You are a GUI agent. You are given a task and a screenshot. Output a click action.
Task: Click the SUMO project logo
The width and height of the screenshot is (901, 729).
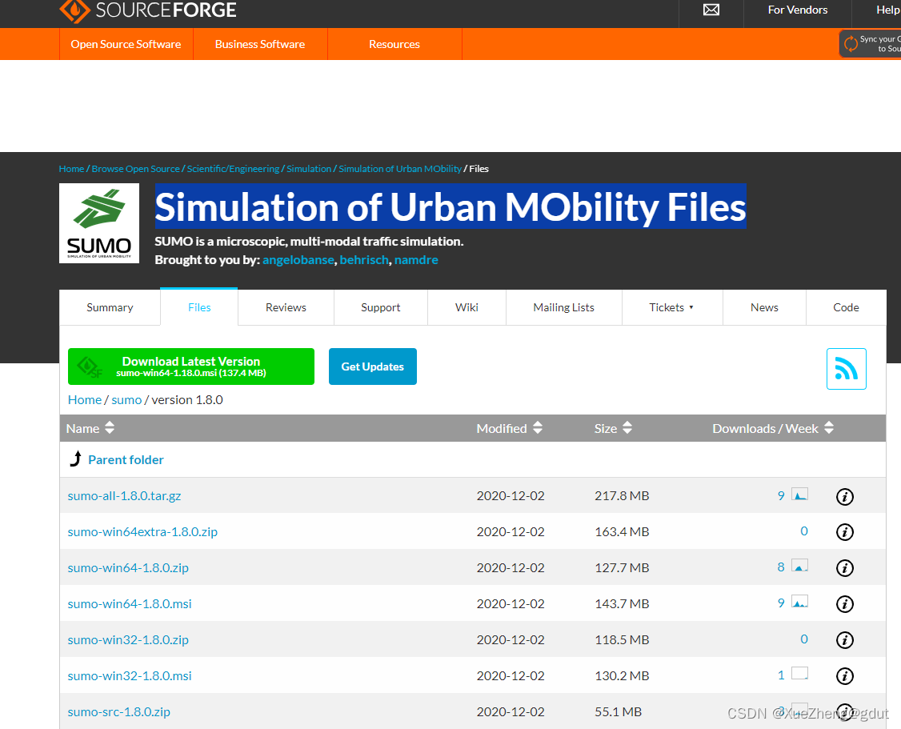click(x=99, y=223)
